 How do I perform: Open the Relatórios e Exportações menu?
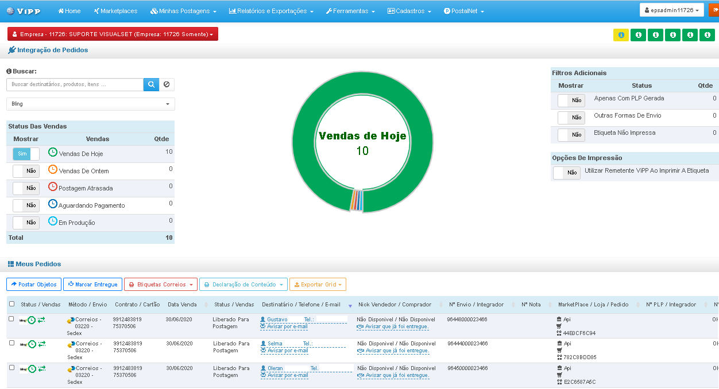271,11
